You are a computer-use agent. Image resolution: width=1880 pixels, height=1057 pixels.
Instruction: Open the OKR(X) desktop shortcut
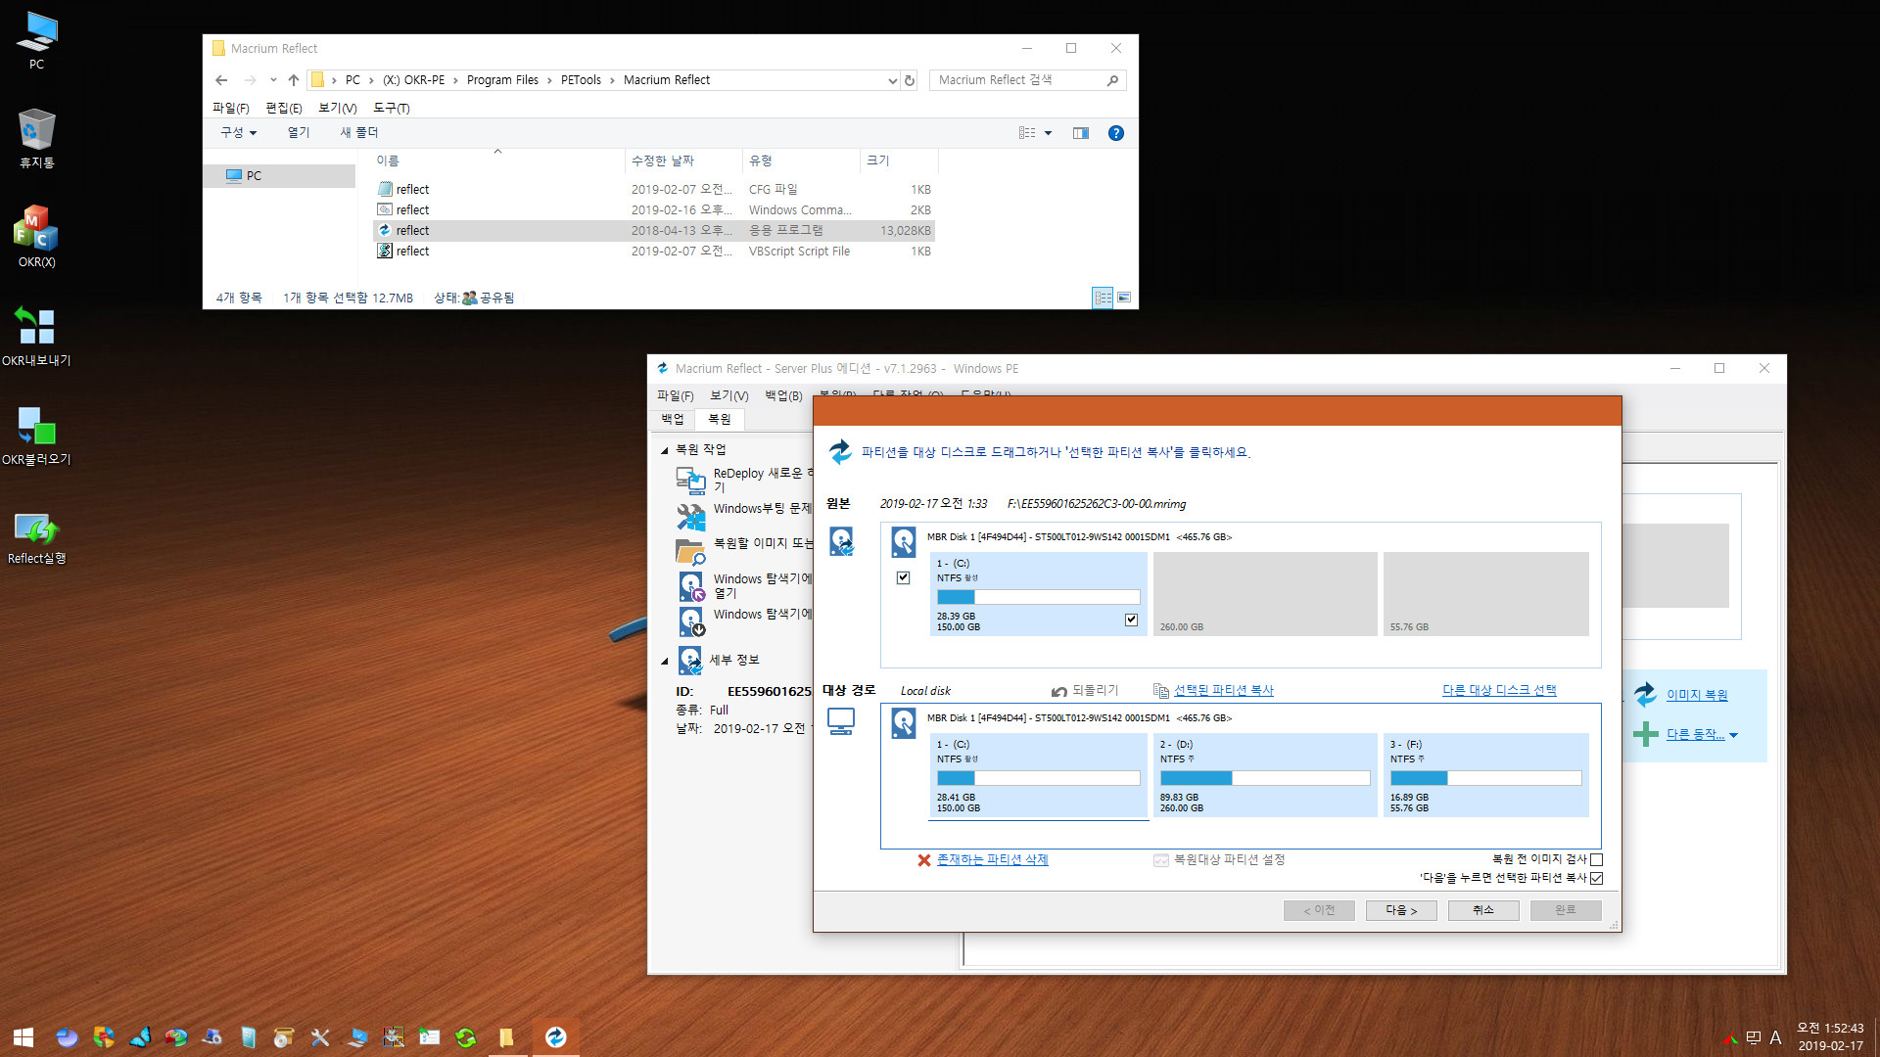click(x=36, y=237)
